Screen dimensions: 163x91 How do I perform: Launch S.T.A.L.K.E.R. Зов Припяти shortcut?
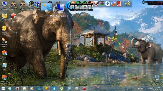(13, 6)
